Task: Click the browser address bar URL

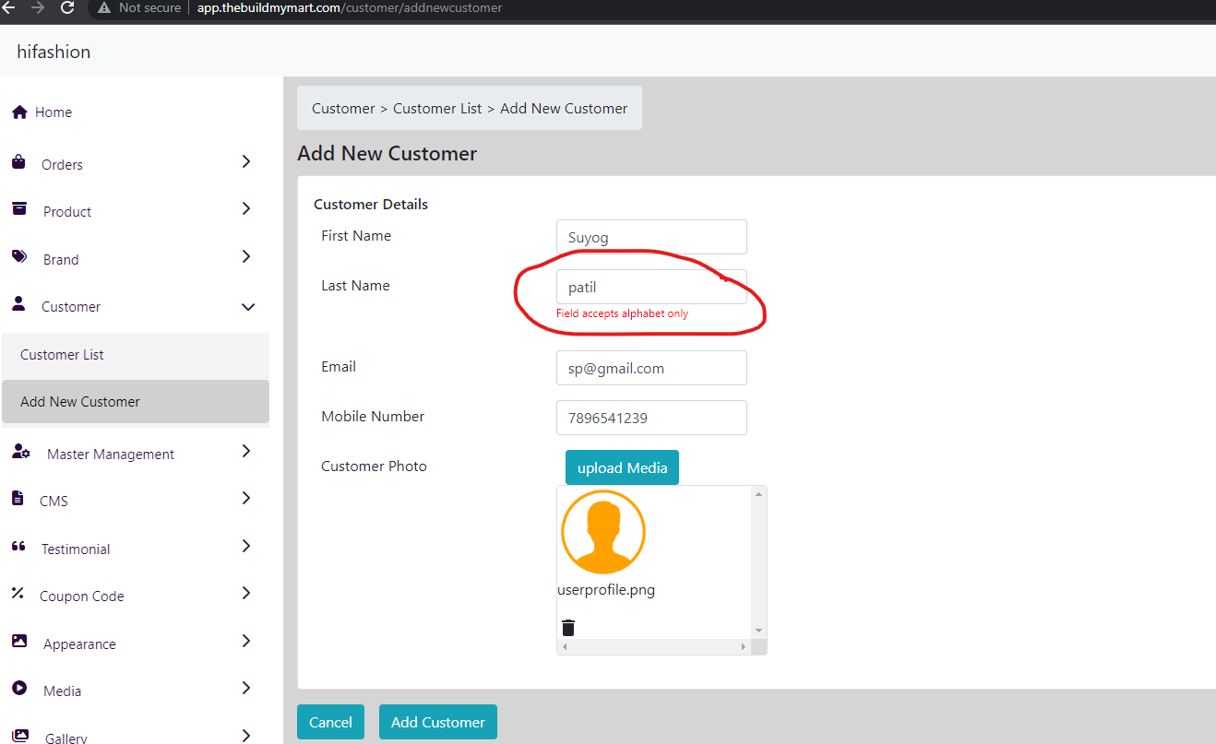Action: click(350, 7)
